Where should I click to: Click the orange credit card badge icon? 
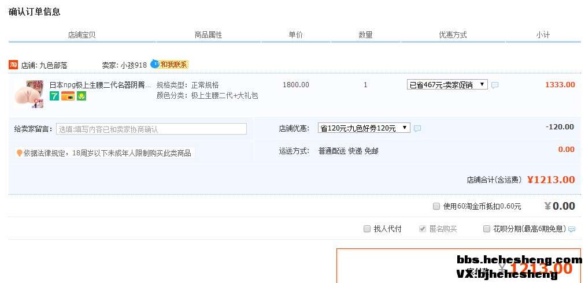coord(68,96)
